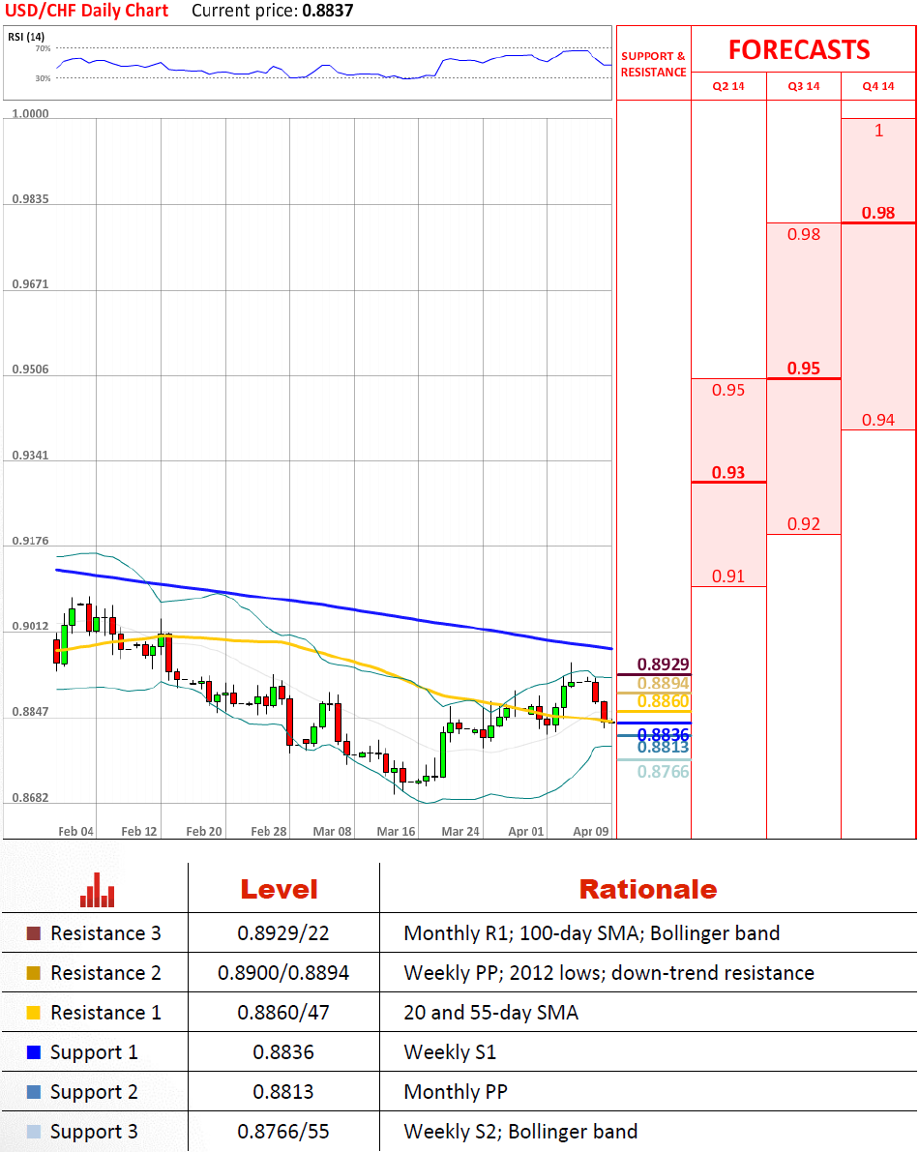
Task: Pick the Support 3 light-blue swatch
Action: point(34,1132)
